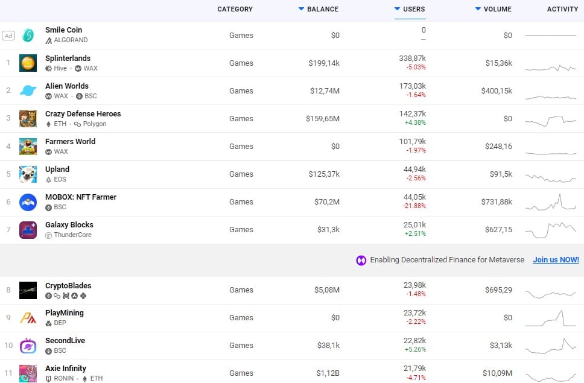This screenshot has width=584, height=383.
Task: Open the Galaxy Blocks icon
Action: (28, 230)
